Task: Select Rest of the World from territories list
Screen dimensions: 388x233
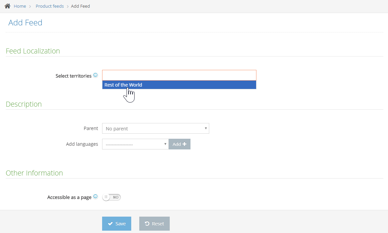Action: [x=179, y=85]
